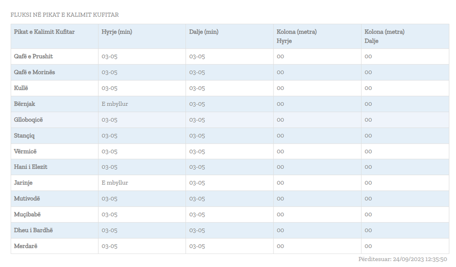
Task: Click the "Përditësuar" last-updated timestamp
Action: coord(402,259)
